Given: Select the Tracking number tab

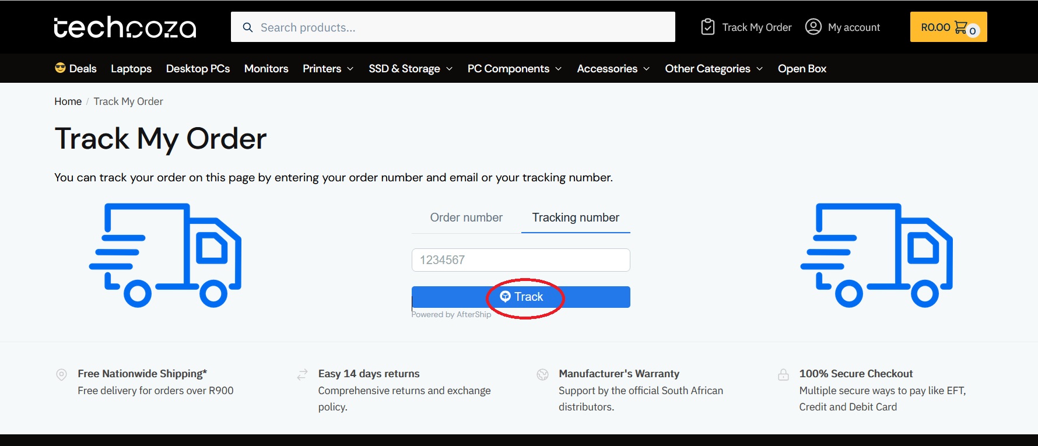Looking at the screenshot, I should pos(576,217).
